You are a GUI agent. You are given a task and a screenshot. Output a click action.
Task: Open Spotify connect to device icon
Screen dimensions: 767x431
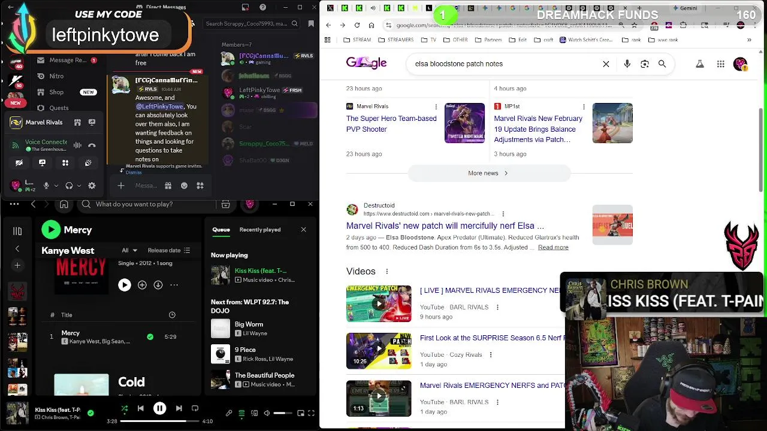[255, 413]
